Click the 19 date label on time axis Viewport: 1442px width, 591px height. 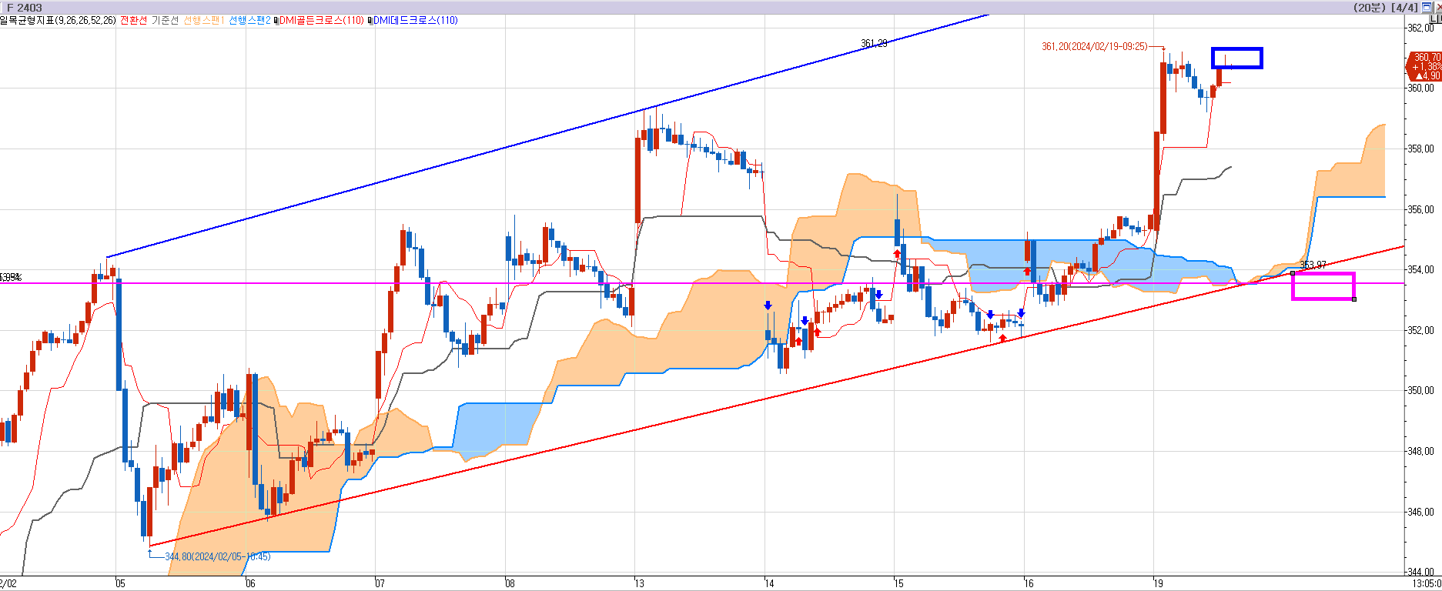[1158, 584]
